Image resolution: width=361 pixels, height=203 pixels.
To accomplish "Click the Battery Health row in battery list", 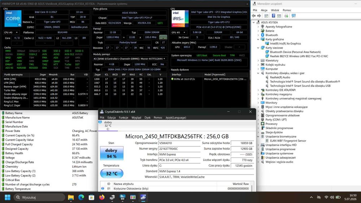I will [x=49, y=153].
